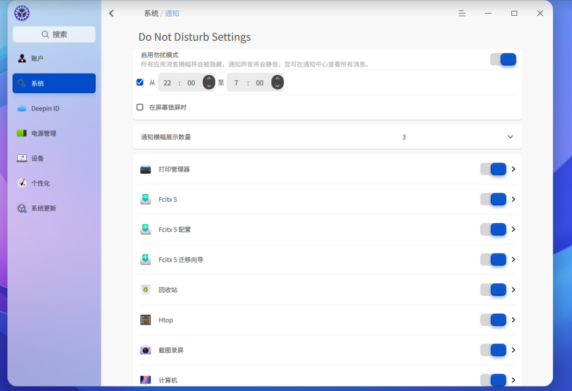Click the end minutes 00 field
Screen dimensions: 572x391
click(260, 83)
